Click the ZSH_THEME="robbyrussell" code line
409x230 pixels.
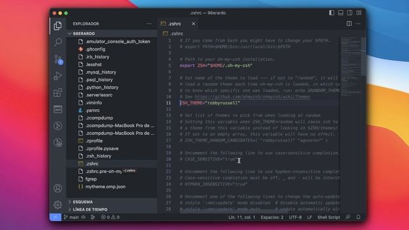[210, 103]
